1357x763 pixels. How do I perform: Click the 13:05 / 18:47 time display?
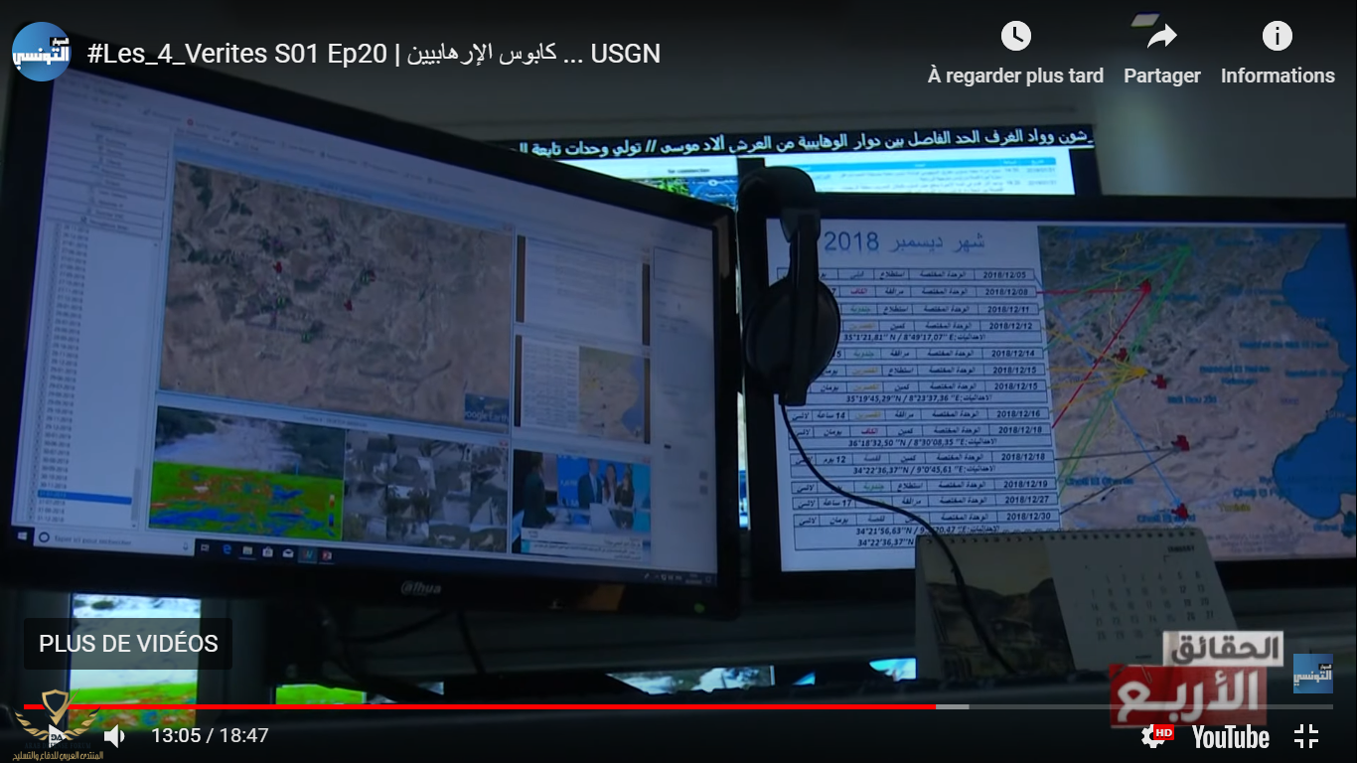pos(210,736)
